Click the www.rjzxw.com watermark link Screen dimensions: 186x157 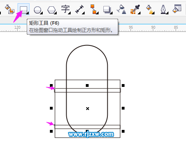[91, 134]
